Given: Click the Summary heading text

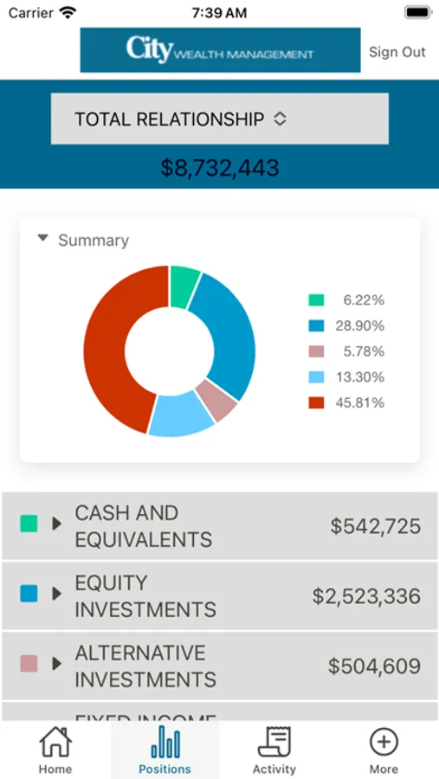Looking at the screenshot, I should point(94,241).
